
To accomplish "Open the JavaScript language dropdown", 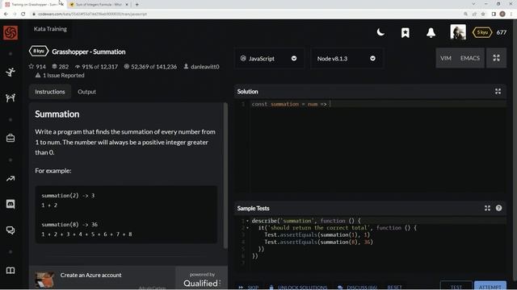I will [x=269, y=59].
